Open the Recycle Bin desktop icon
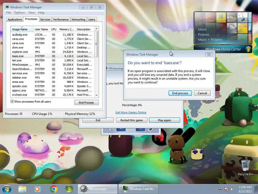 (x=245, y=168)
